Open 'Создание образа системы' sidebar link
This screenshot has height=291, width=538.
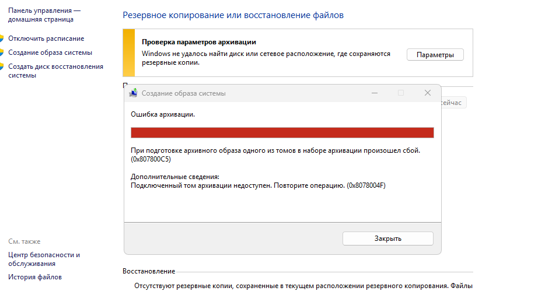pos(50,52)
